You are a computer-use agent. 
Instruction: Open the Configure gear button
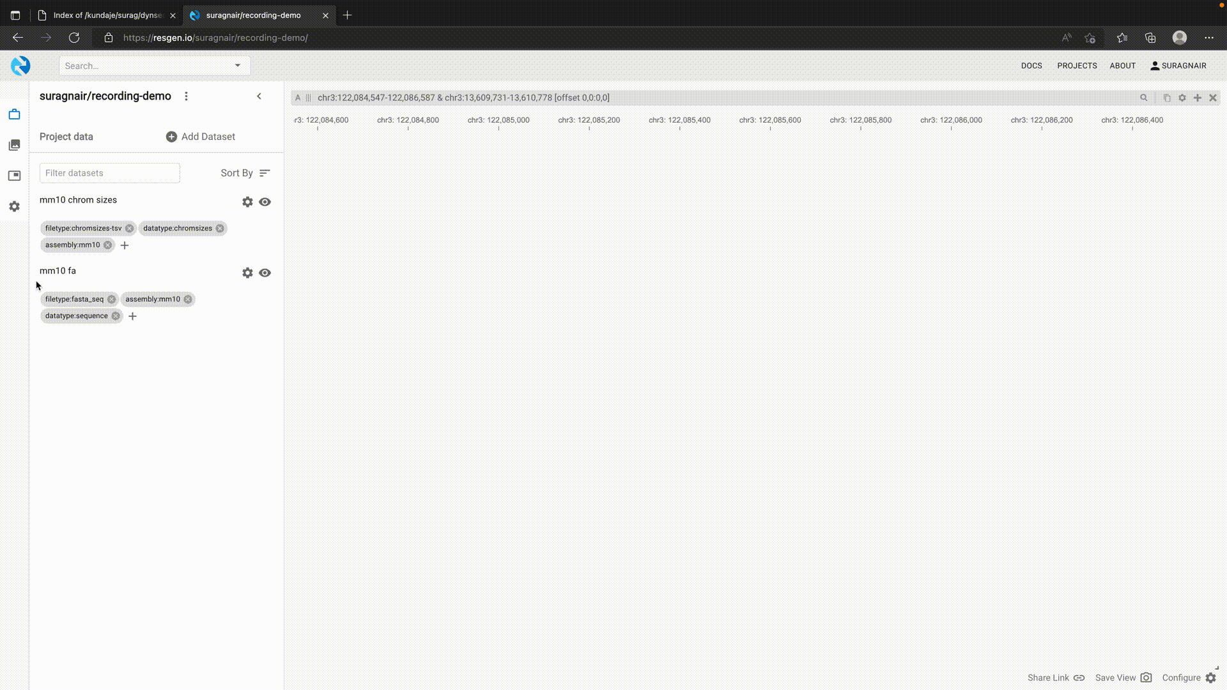click(x=1189, y=678)
